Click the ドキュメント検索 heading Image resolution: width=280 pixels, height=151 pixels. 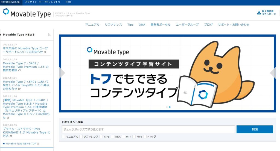(x=72, y=122)
